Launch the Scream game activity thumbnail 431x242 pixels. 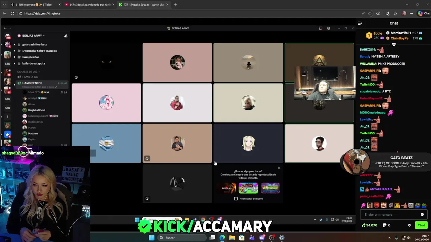226,188
